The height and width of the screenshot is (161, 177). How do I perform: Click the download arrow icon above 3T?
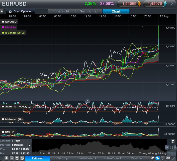click(x=173, y=142)
